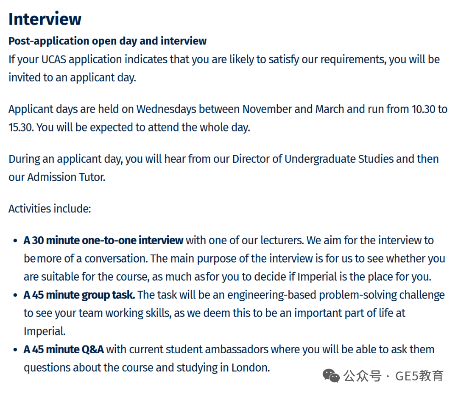Click the Interview main heading
The width and height of the screenshot is (458, 394).
pyautogui.click(x=45, y=19)
